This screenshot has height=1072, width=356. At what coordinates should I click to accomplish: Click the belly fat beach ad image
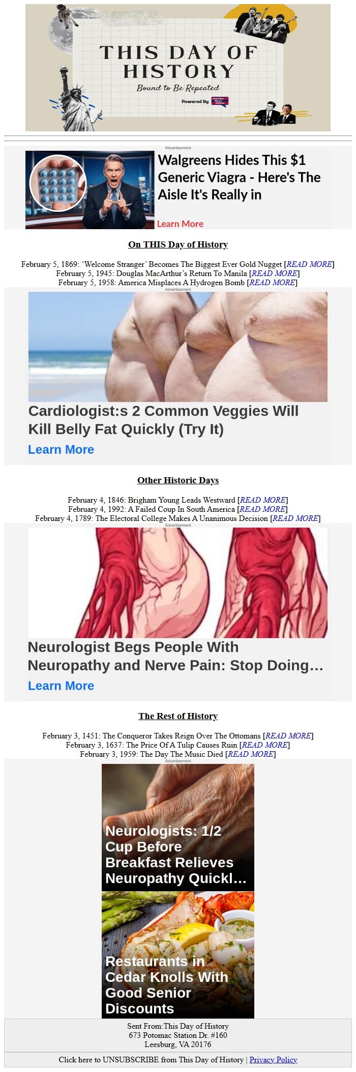coord(178,347)
